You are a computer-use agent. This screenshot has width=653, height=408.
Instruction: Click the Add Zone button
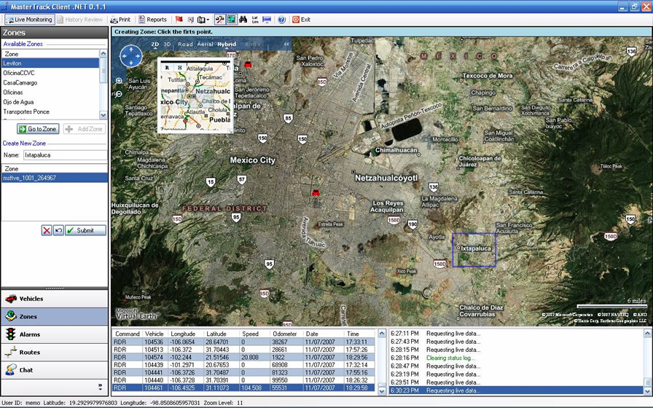click(x=85, y=129)
